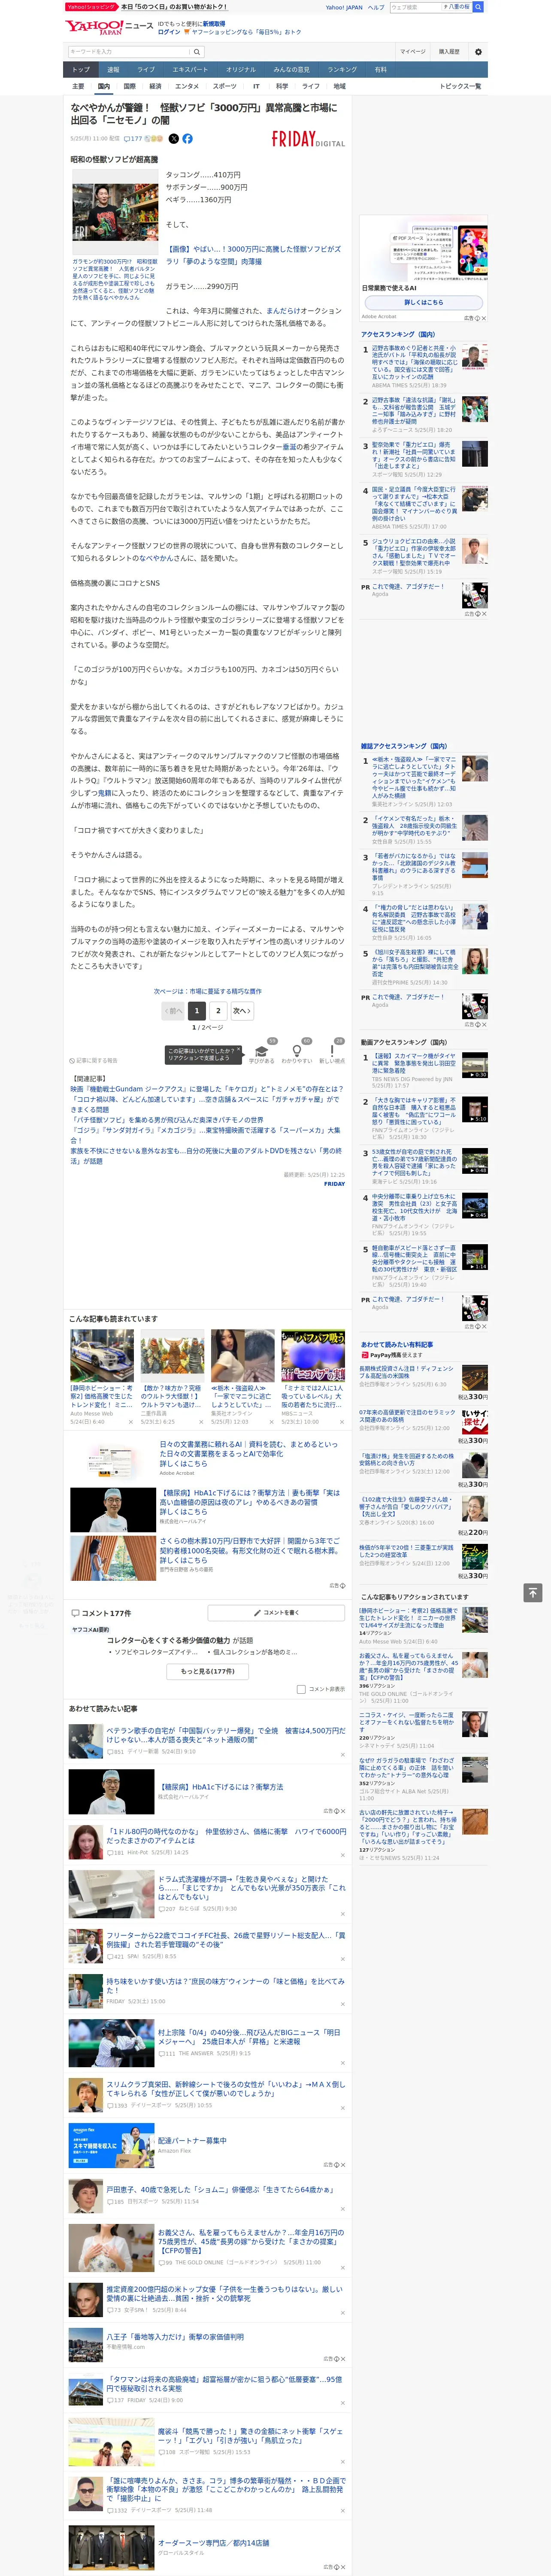
Task: Click the 次へ pagination button
Action: pyautogui.click(x=241, y=1011)
